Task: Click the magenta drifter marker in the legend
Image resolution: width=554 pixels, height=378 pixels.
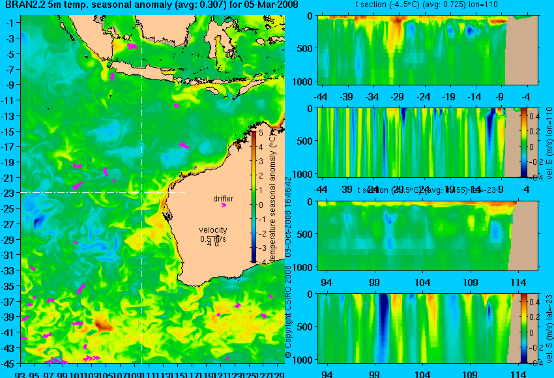Action: tap(224, 205)
